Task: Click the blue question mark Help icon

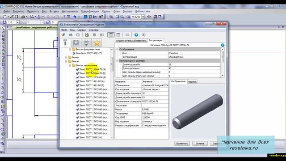Action: pyautogui.click(x=136, y=35)
